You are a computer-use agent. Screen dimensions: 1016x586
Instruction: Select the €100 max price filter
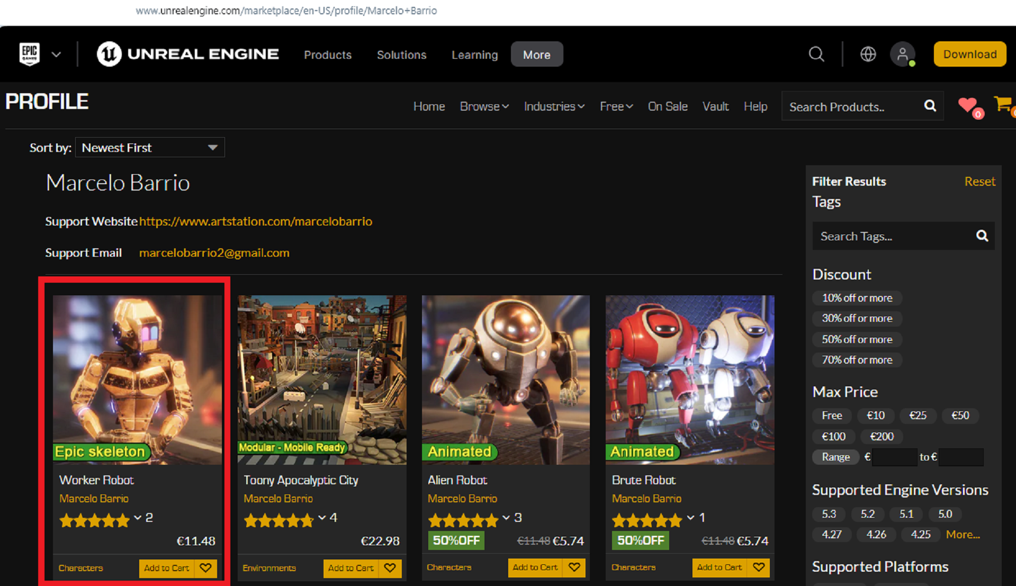833,437
